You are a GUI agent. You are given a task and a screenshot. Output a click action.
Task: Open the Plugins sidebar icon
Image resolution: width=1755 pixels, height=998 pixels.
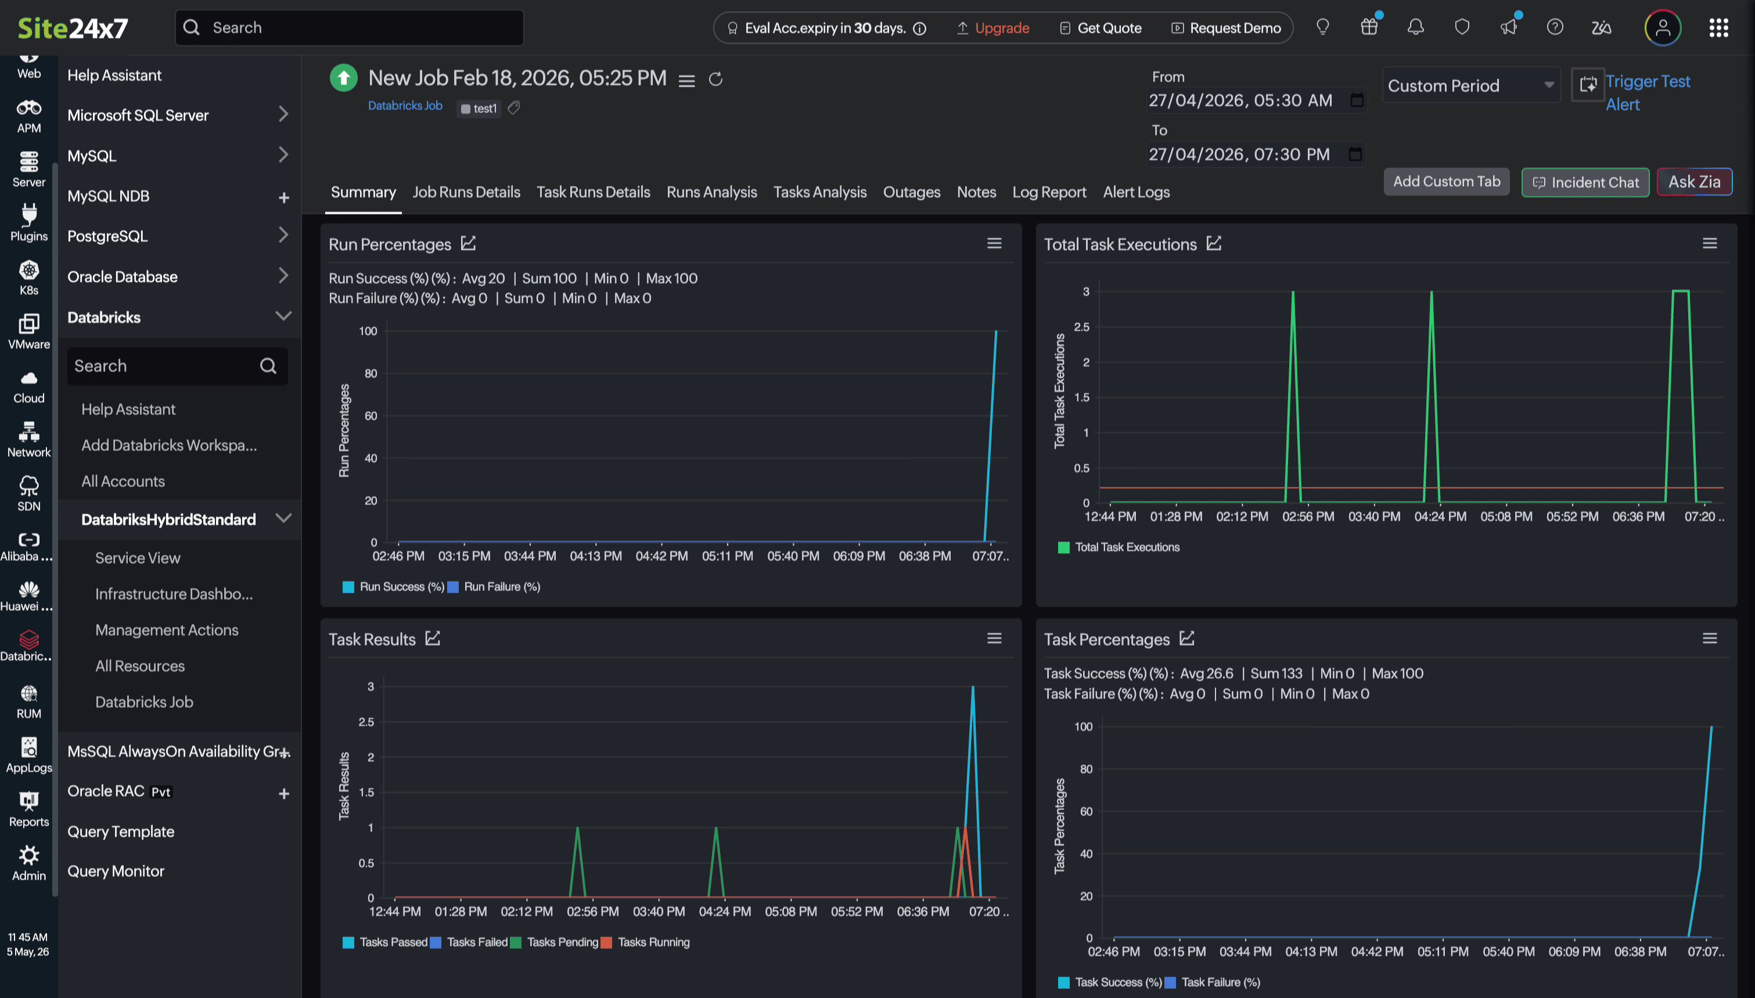29,224
